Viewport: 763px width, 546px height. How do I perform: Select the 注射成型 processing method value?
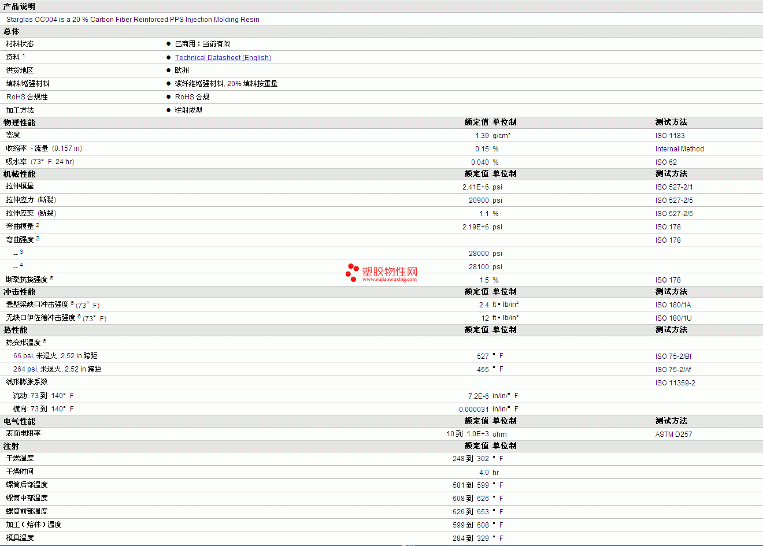189,110
